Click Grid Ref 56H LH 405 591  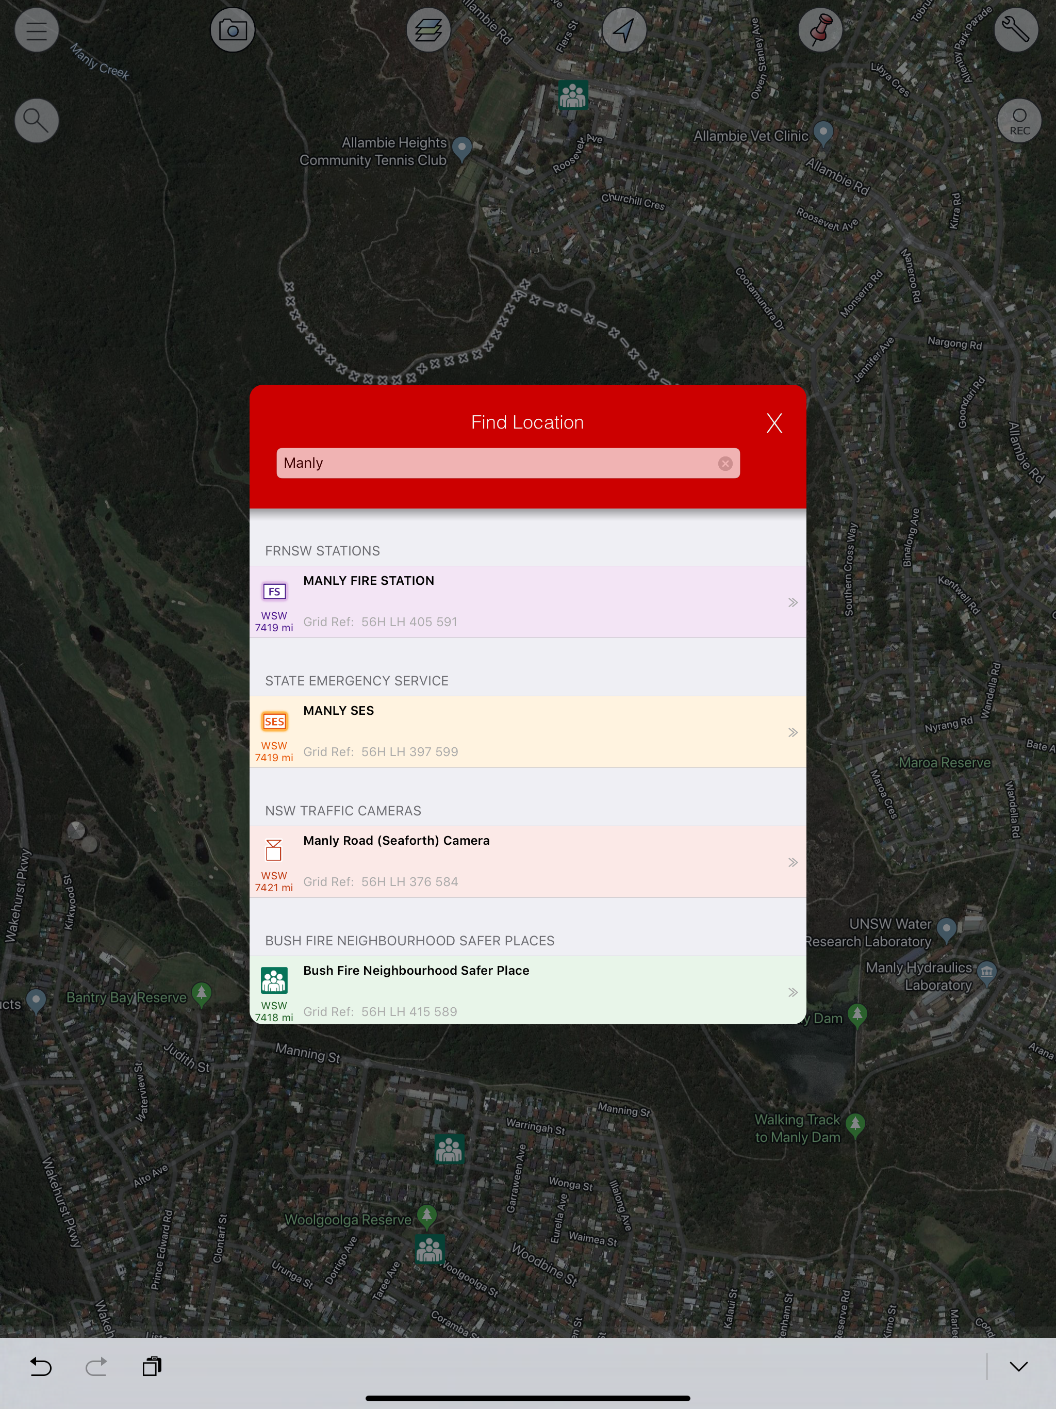pyautogui.click(x=380, y=621)
